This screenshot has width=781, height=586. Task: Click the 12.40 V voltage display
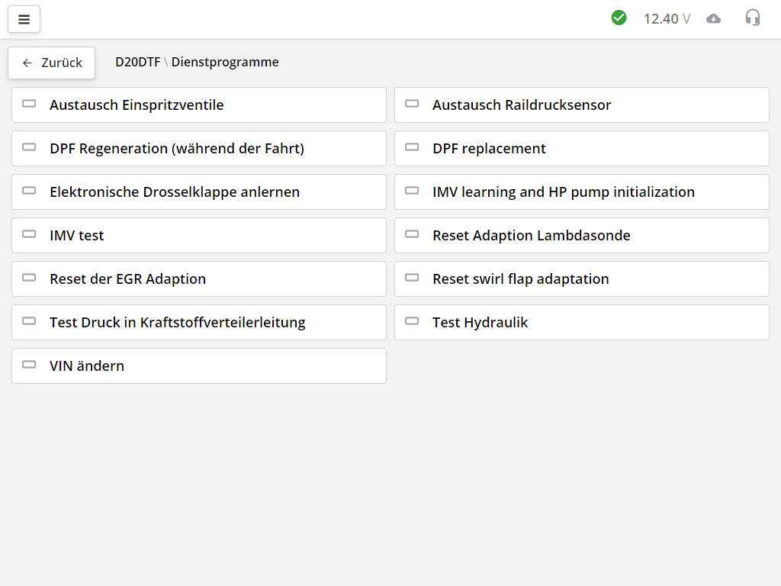667,18
